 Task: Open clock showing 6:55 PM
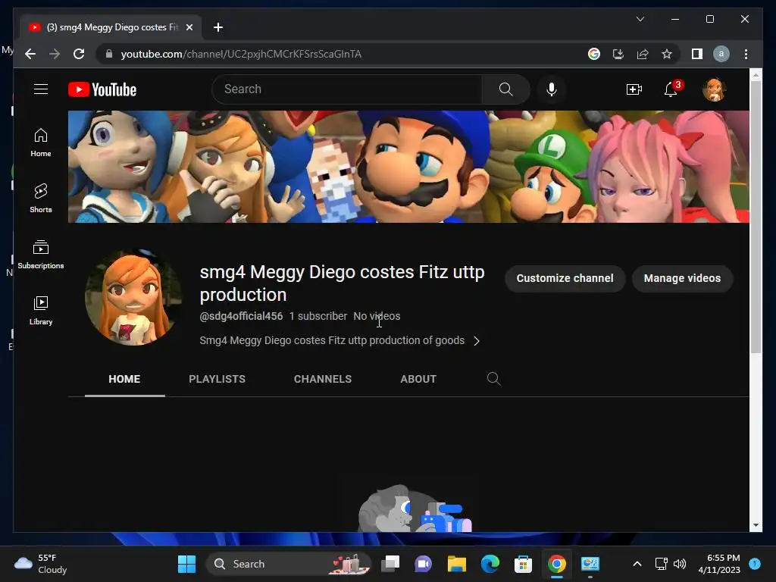point(719,564)
